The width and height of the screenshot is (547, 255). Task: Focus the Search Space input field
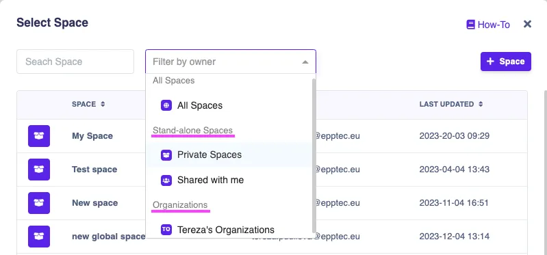point(75,62)
